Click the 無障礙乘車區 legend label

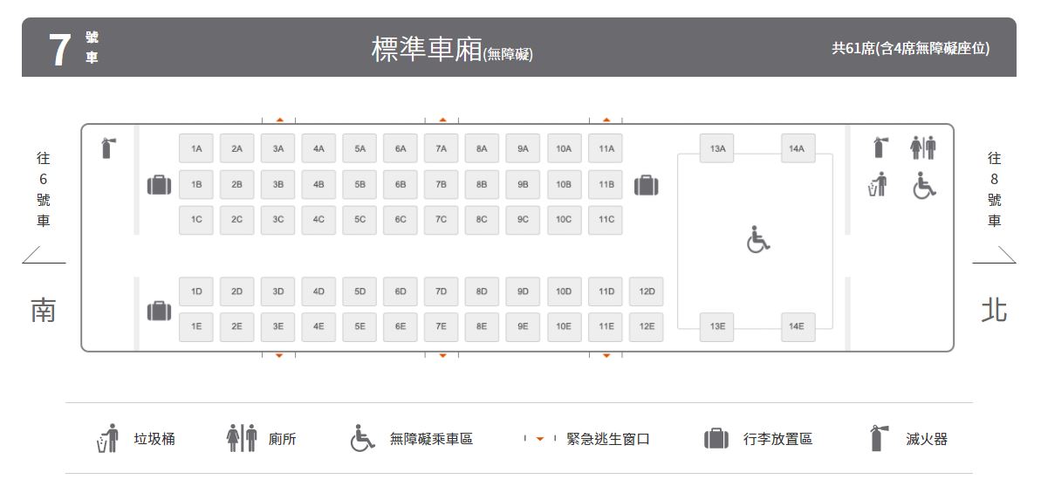point(431,439)
